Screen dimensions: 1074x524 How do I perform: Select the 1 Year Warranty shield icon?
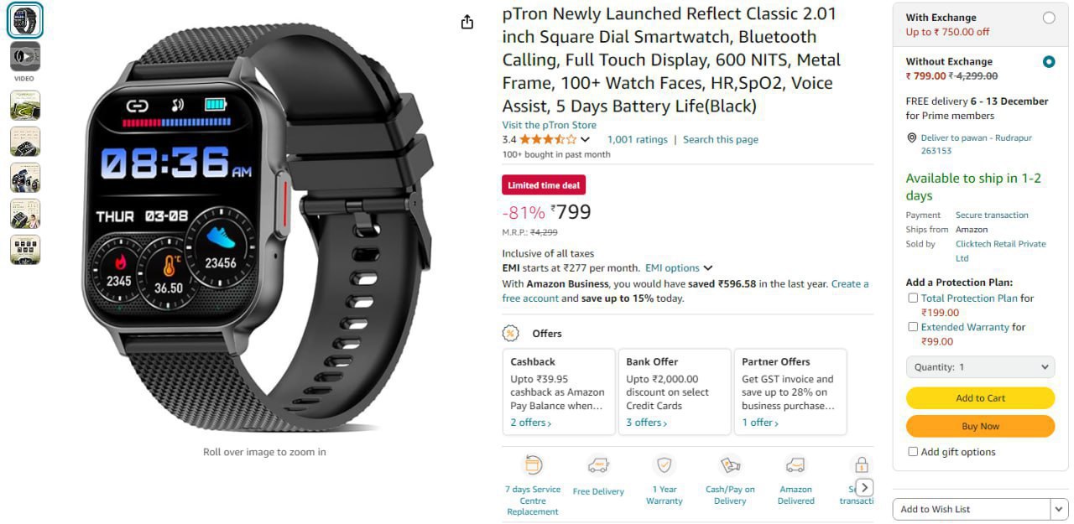[x=665, y=465]
